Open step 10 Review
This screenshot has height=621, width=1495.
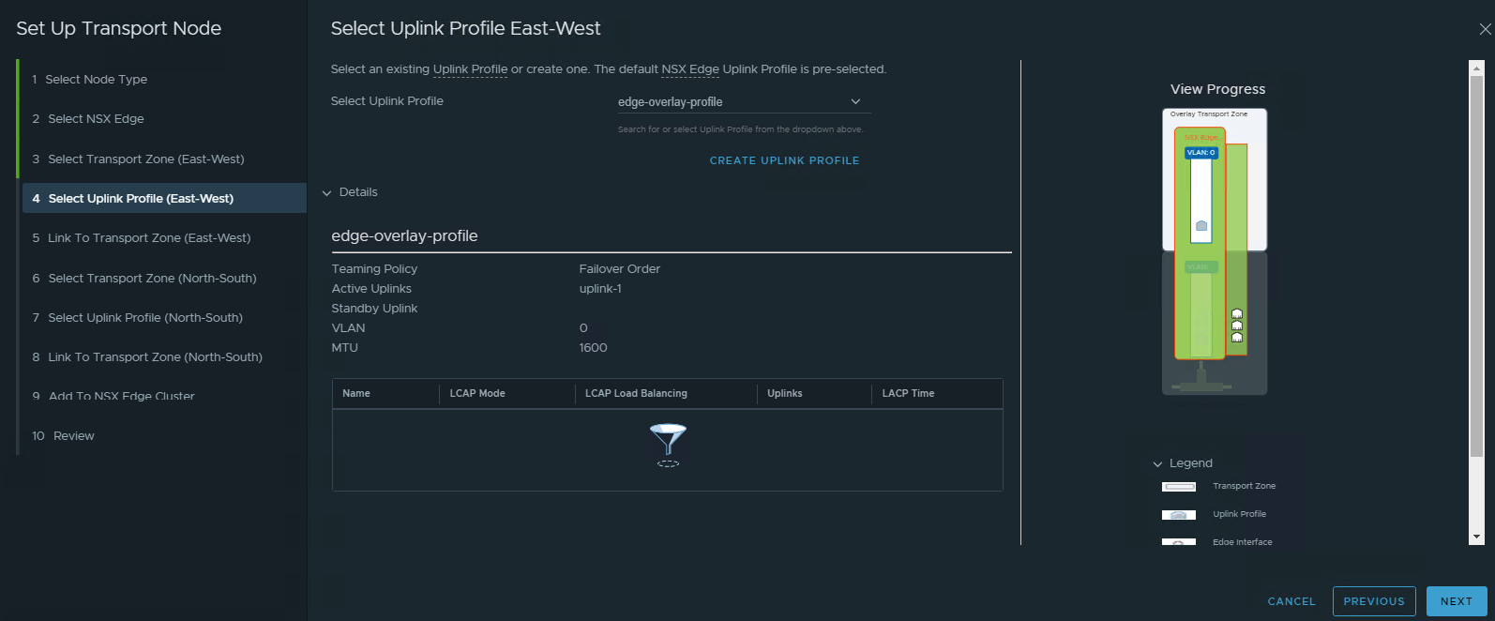tap(73, 436)
